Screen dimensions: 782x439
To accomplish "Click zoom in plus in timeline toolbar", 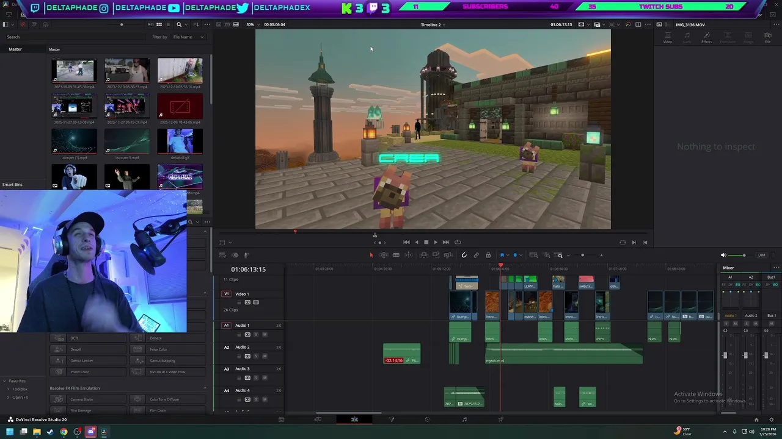I will (x=601, y=255).
